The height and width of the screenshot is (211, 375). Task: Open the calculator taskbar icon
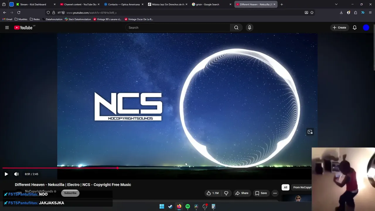click(x=214, y=207)
